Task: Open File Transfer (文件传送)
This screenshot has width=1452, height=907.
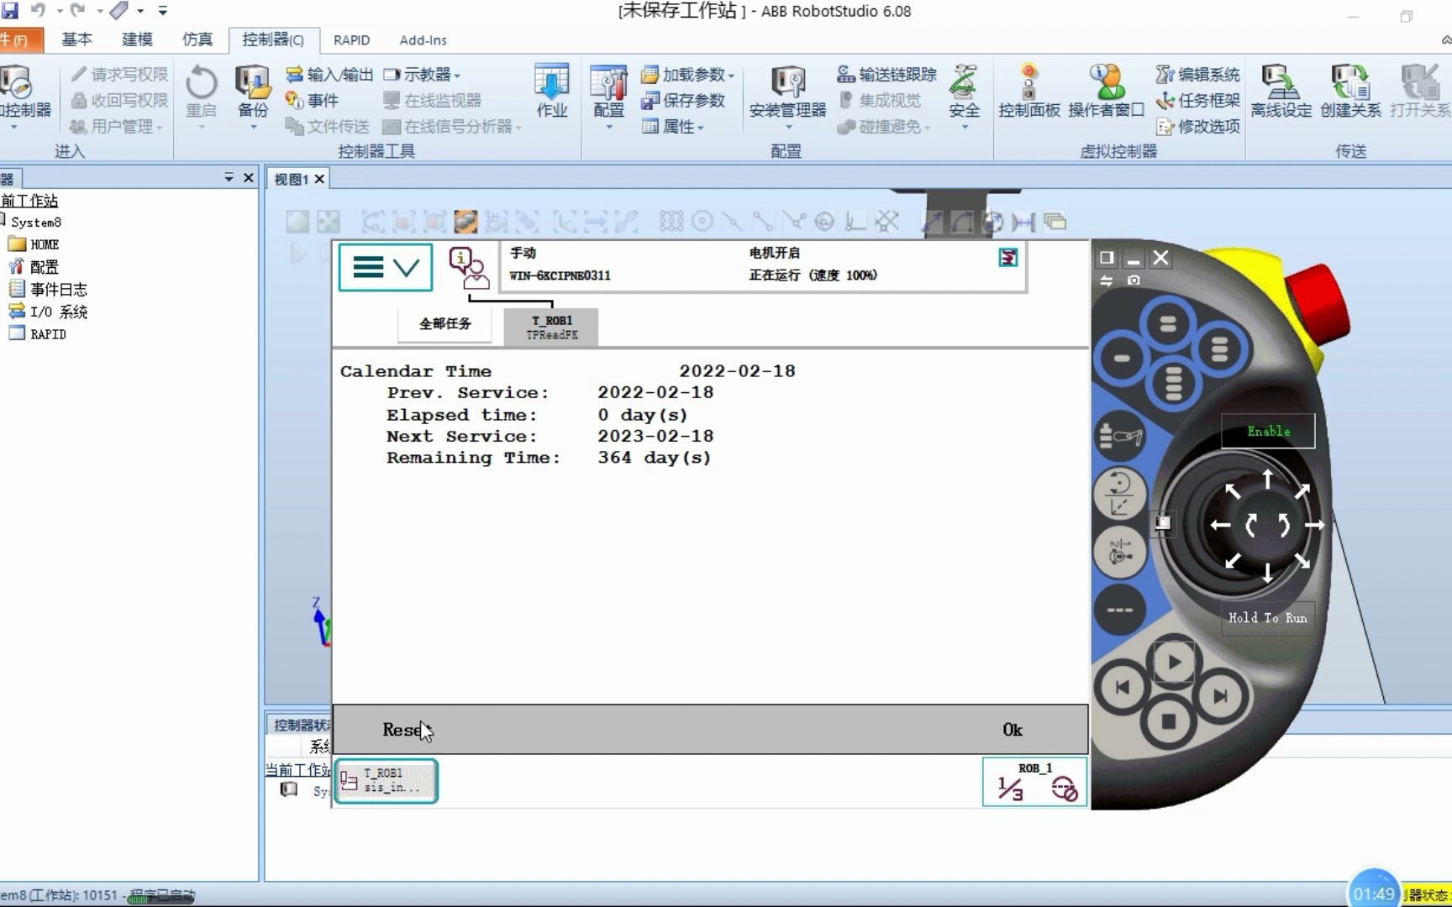Action: (x=328, y=127)
